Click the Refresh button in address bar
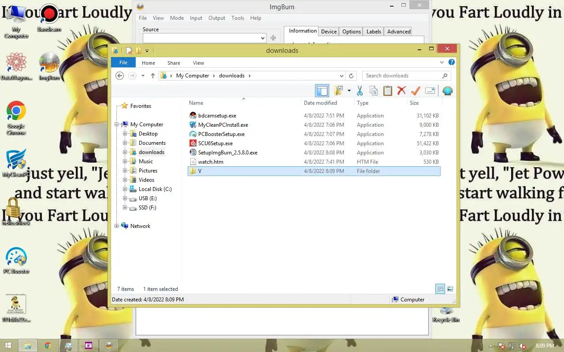 (x=351, y=76)
